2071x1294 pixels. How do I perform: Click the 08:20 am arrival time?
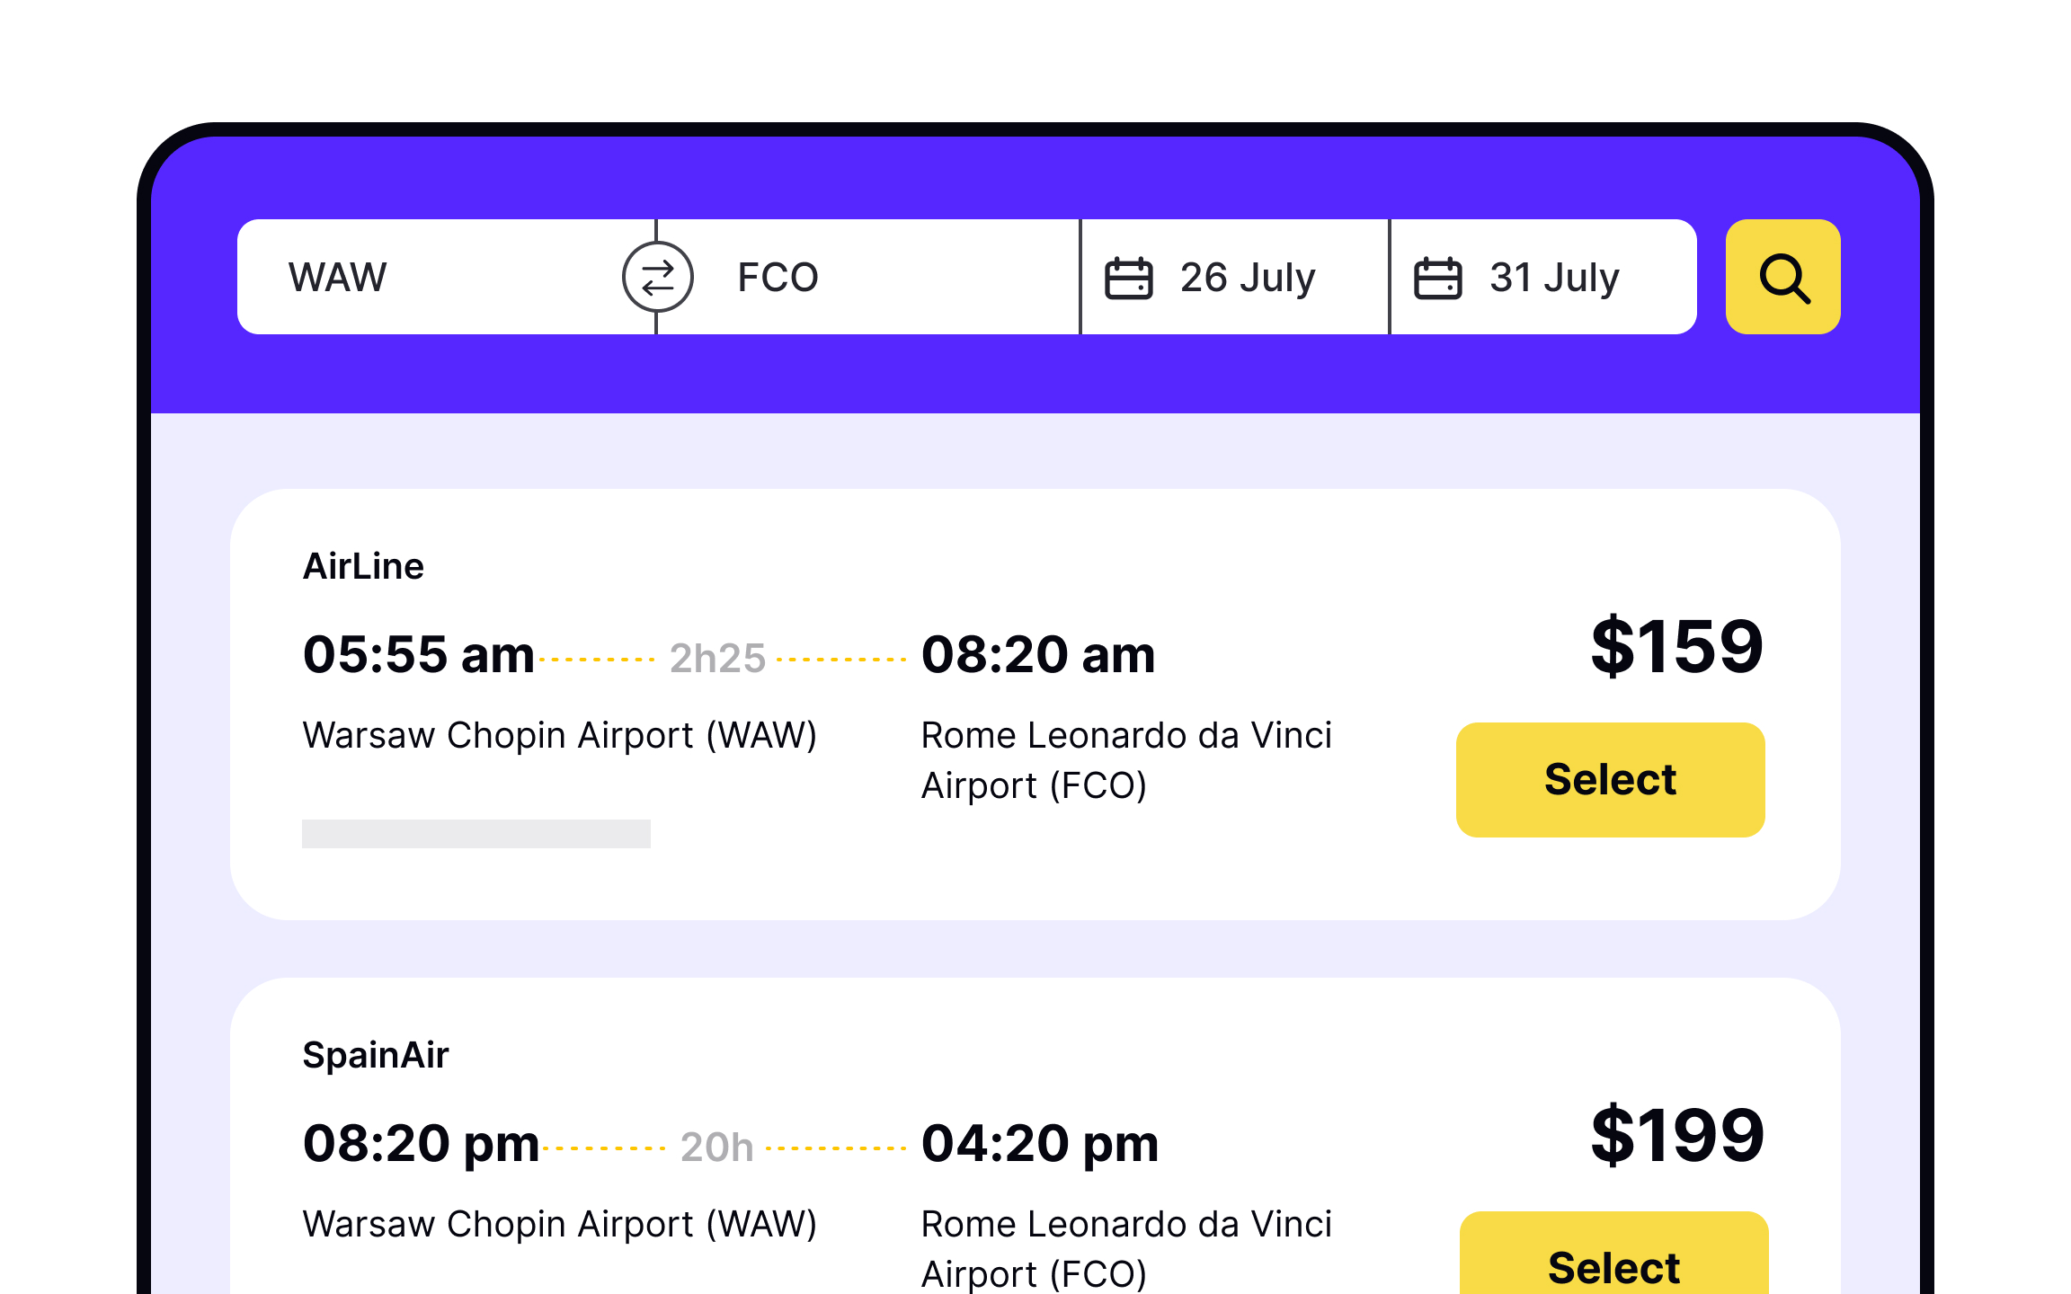1038,654
